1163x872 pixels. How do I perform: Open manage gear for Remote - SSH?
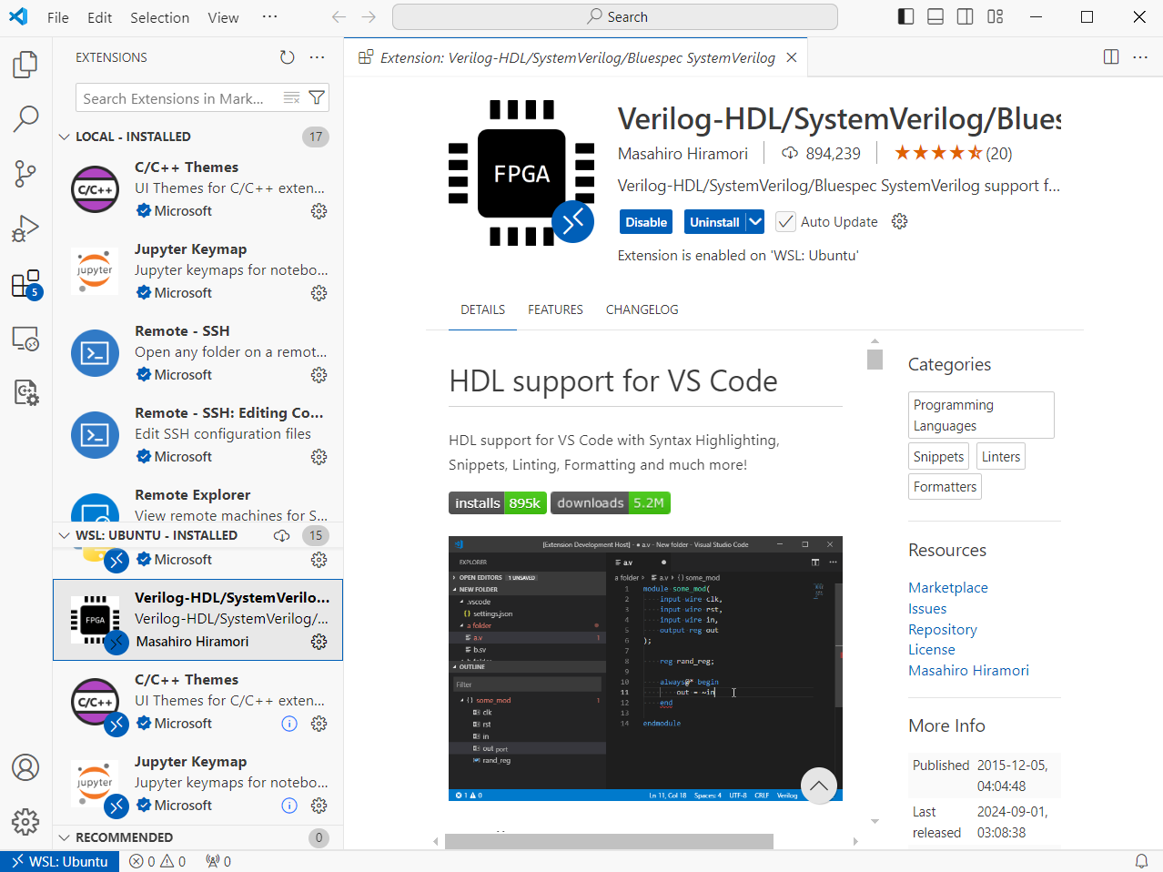pyautogui.click(x=319, y=375)
